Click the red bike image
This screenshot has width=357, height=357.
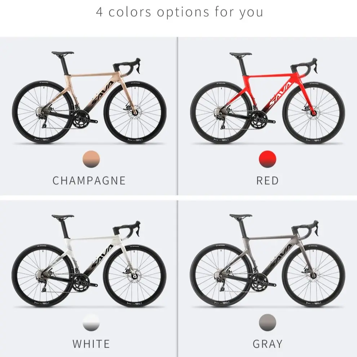(x=268, y=98)
